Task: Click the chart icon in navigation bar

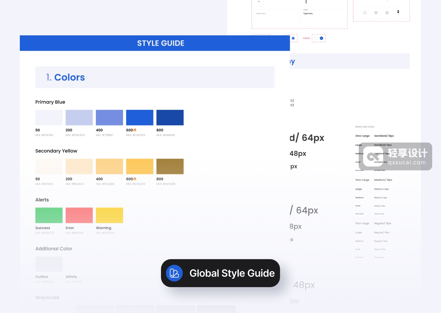Action: pyautogui.click(x=387, y=13)
